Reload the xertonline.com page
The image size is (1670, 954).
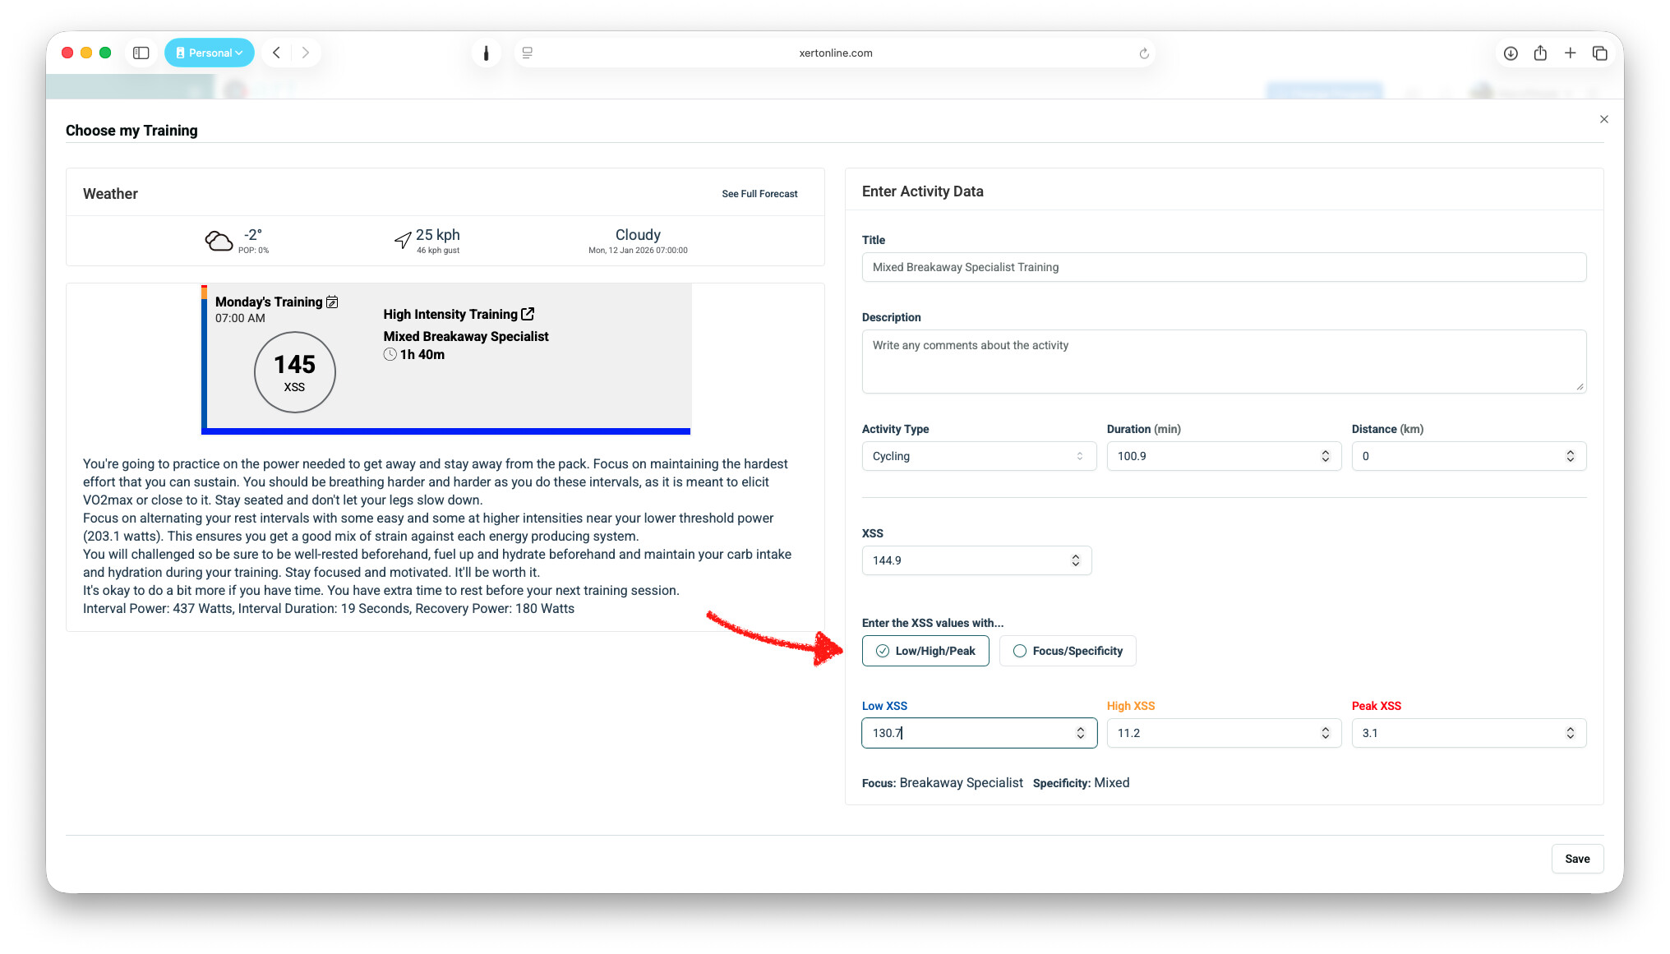coord(1143,53)
